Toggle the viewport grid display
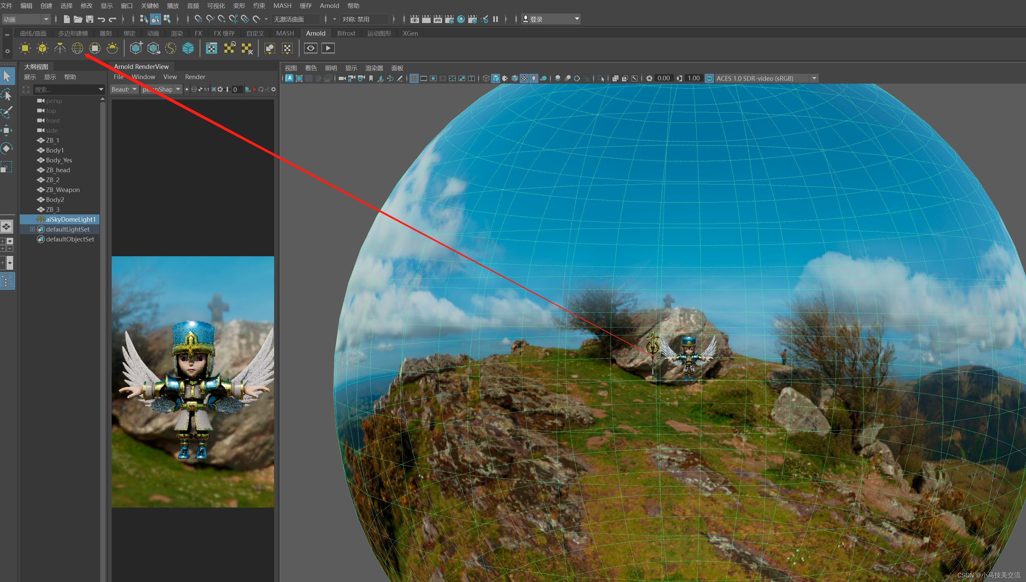This screenshot has height=582, width=1026. 414,78
